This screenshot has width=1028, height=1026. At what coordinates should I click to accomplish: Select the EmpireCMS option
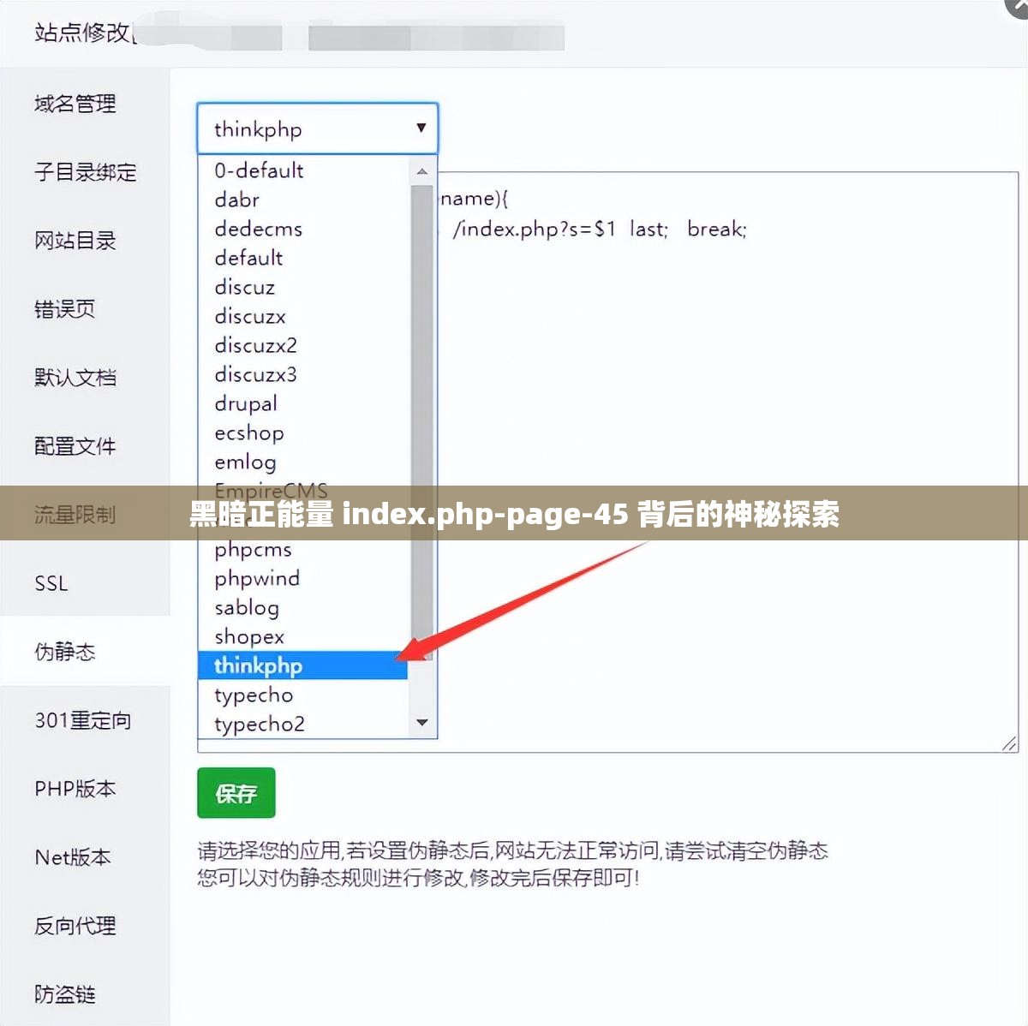(x=271, y=491)
